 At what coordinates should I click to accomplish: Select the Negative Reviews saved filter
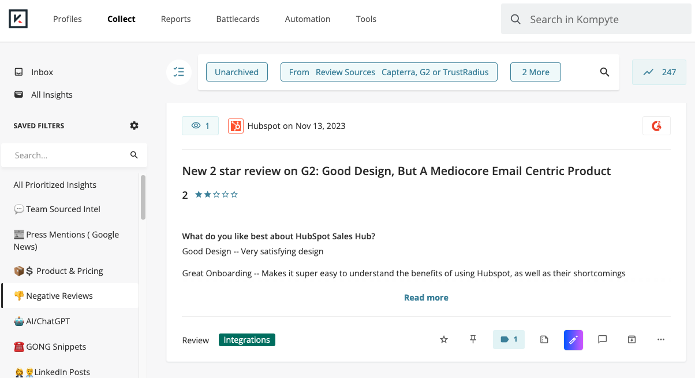(59, 296)
